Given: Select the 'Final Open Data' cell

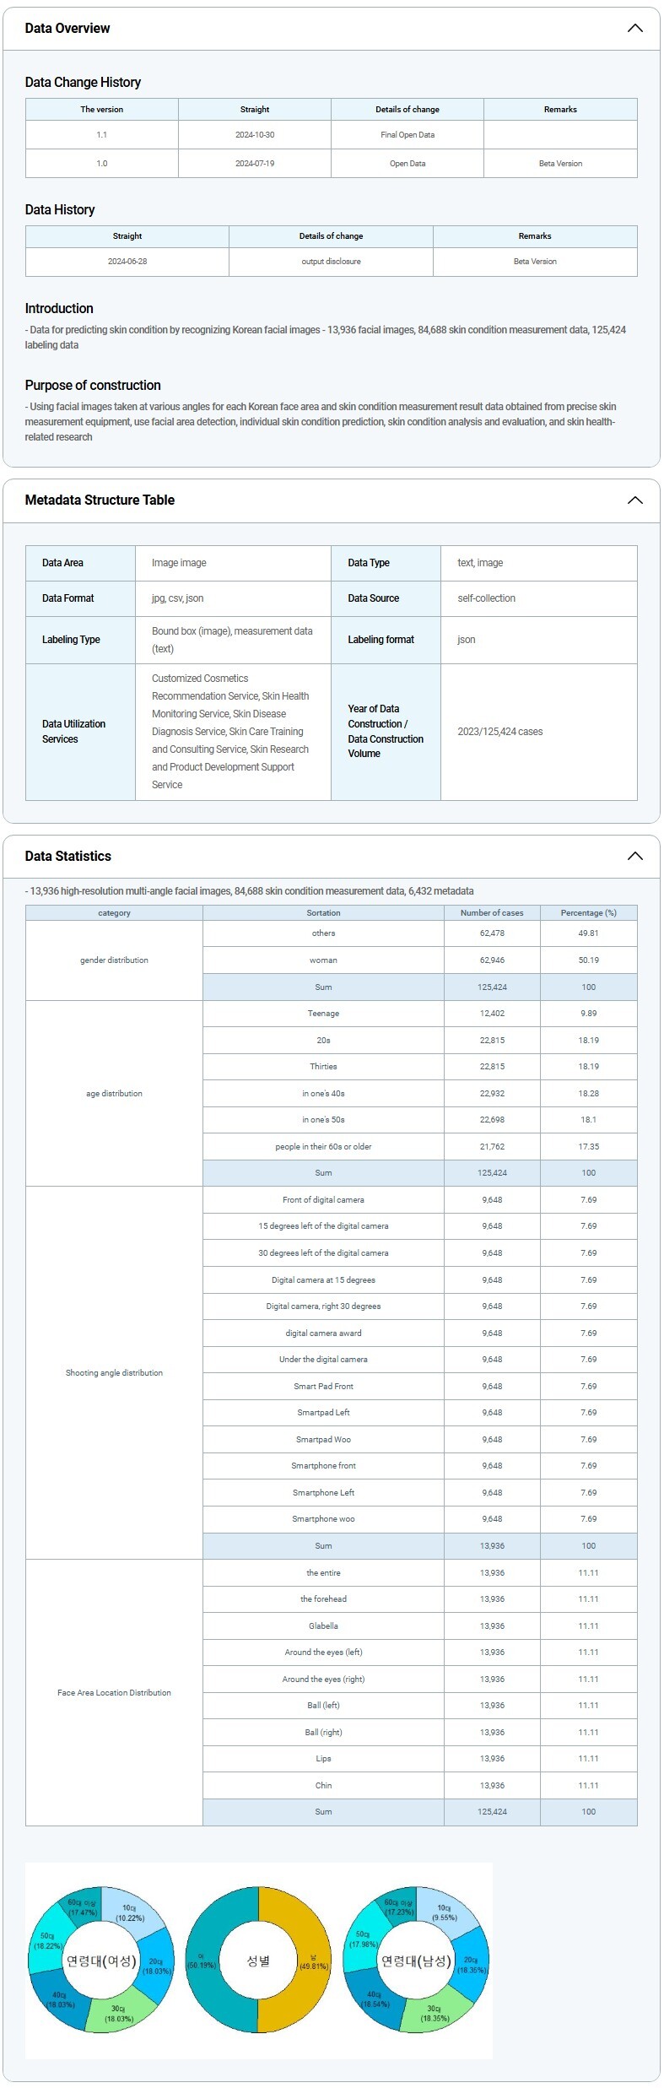Looking at the screenshot, I should click(x=408, y=135).
